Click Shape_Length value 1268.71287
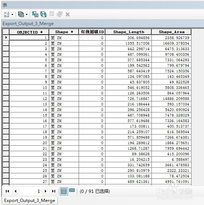 coord(139,148)
